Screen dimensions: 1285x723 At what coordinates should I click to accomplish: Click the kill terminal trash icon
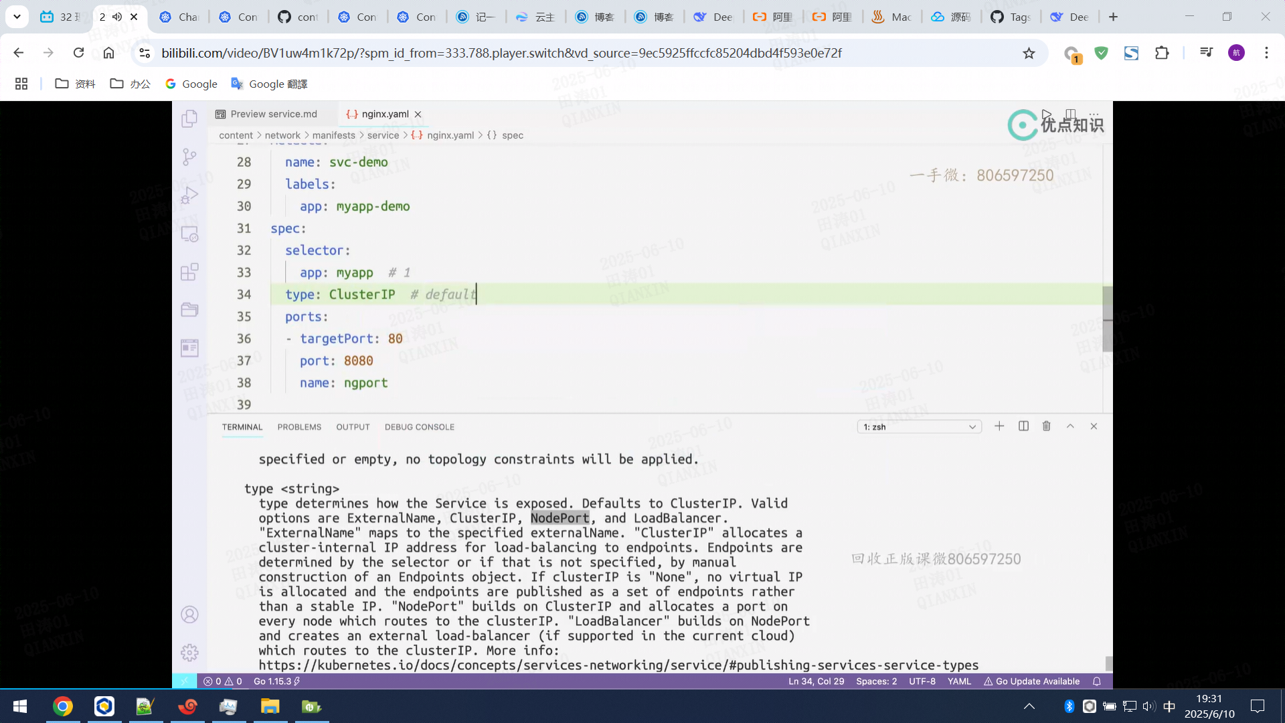coord(1047,426)
